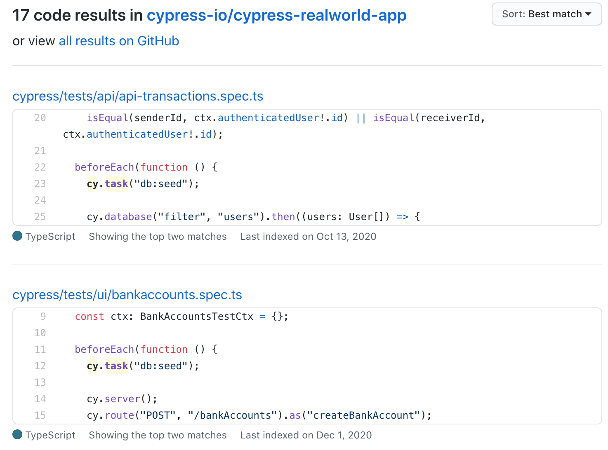This screenshot has height=450, width=608.
Task: Click line number 24 in api-transactions snippet
Action: [x=40, y=200]
